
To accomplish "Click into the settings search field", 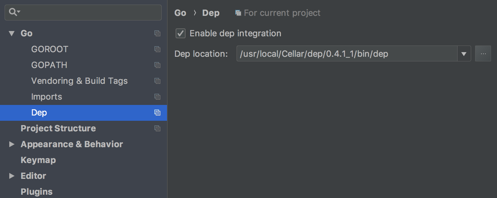I will coord(83,13).
